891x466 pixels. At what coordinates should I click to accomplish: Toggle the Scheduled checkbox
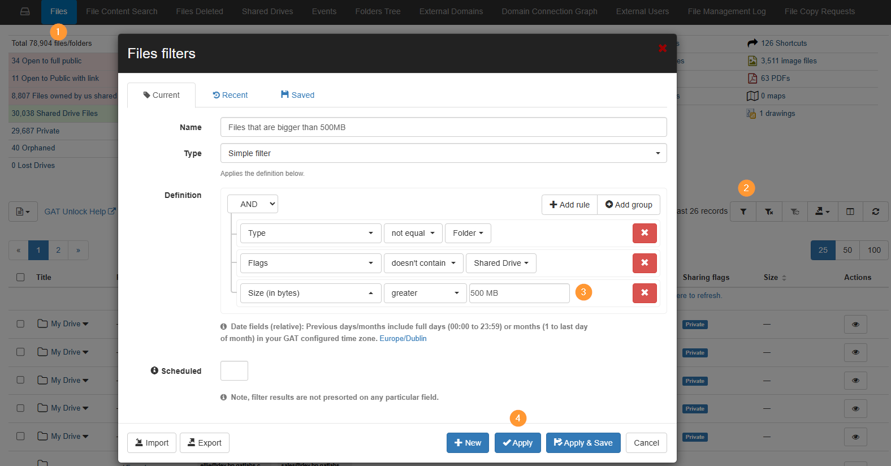tap(234, 371)
